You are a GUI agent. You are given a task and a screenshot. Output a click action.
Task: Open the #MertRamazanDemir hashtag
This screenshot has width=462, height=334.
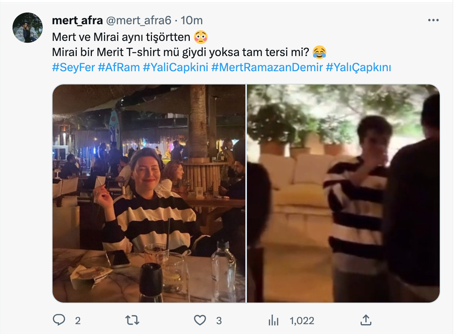tap(267, 68)
